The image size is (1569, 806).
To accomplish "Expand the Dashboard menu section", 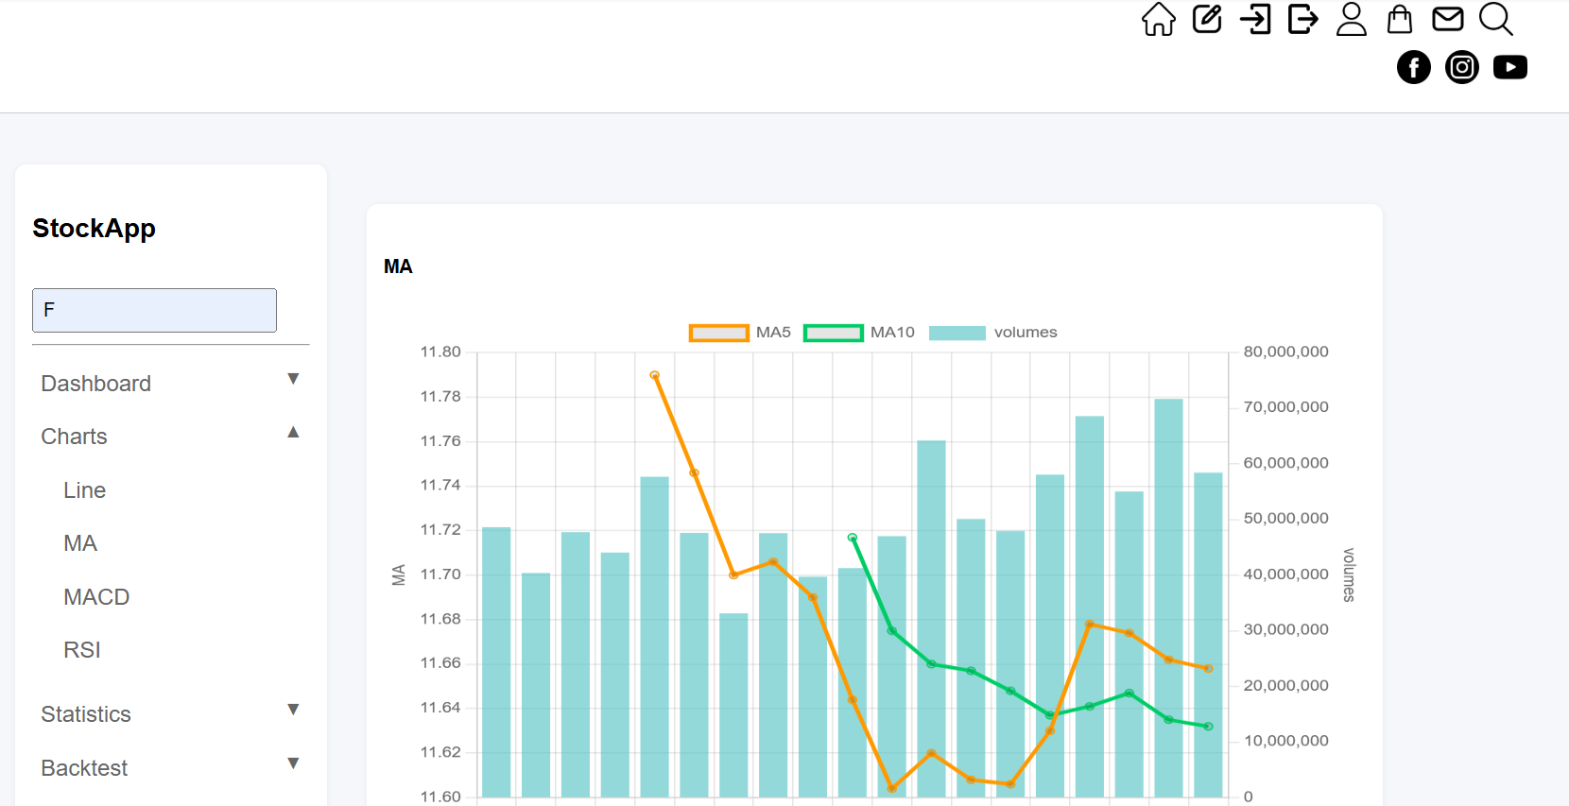I will [170, 383].
